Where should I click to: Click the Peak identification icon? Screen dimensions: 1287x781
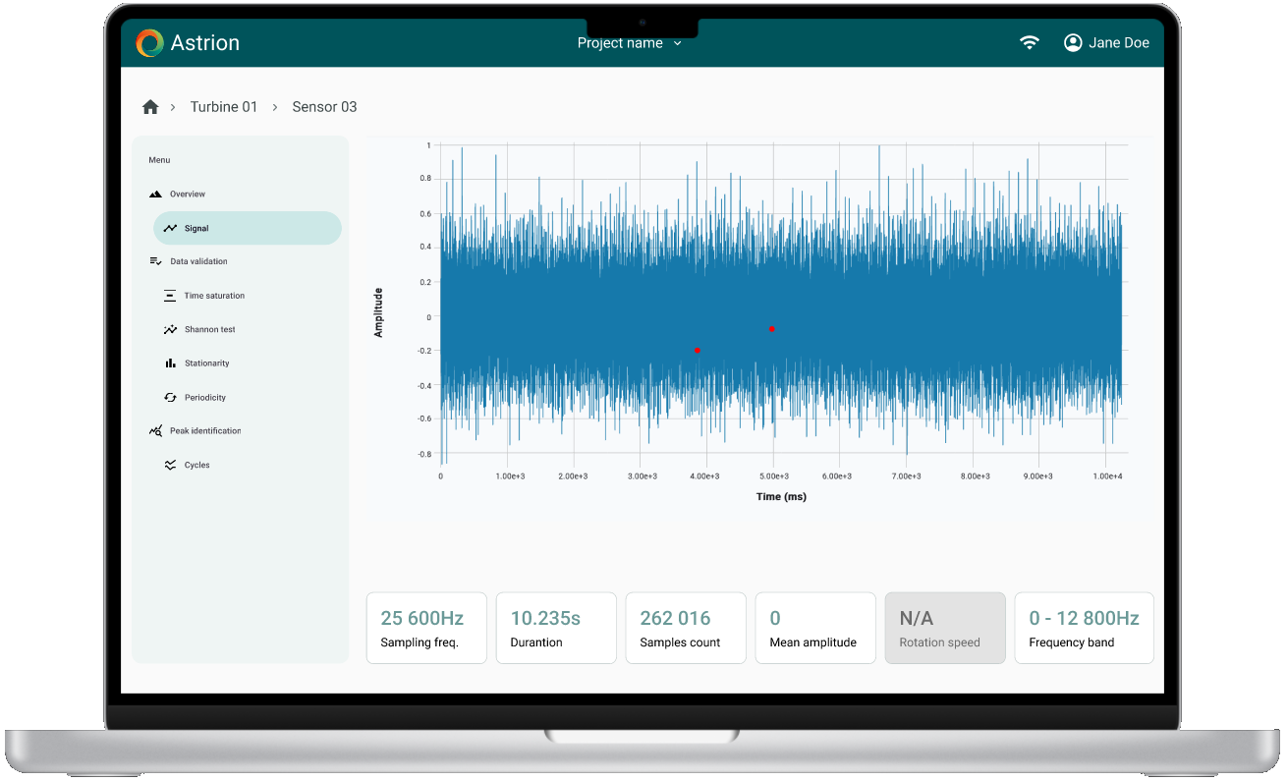[155, 431]
